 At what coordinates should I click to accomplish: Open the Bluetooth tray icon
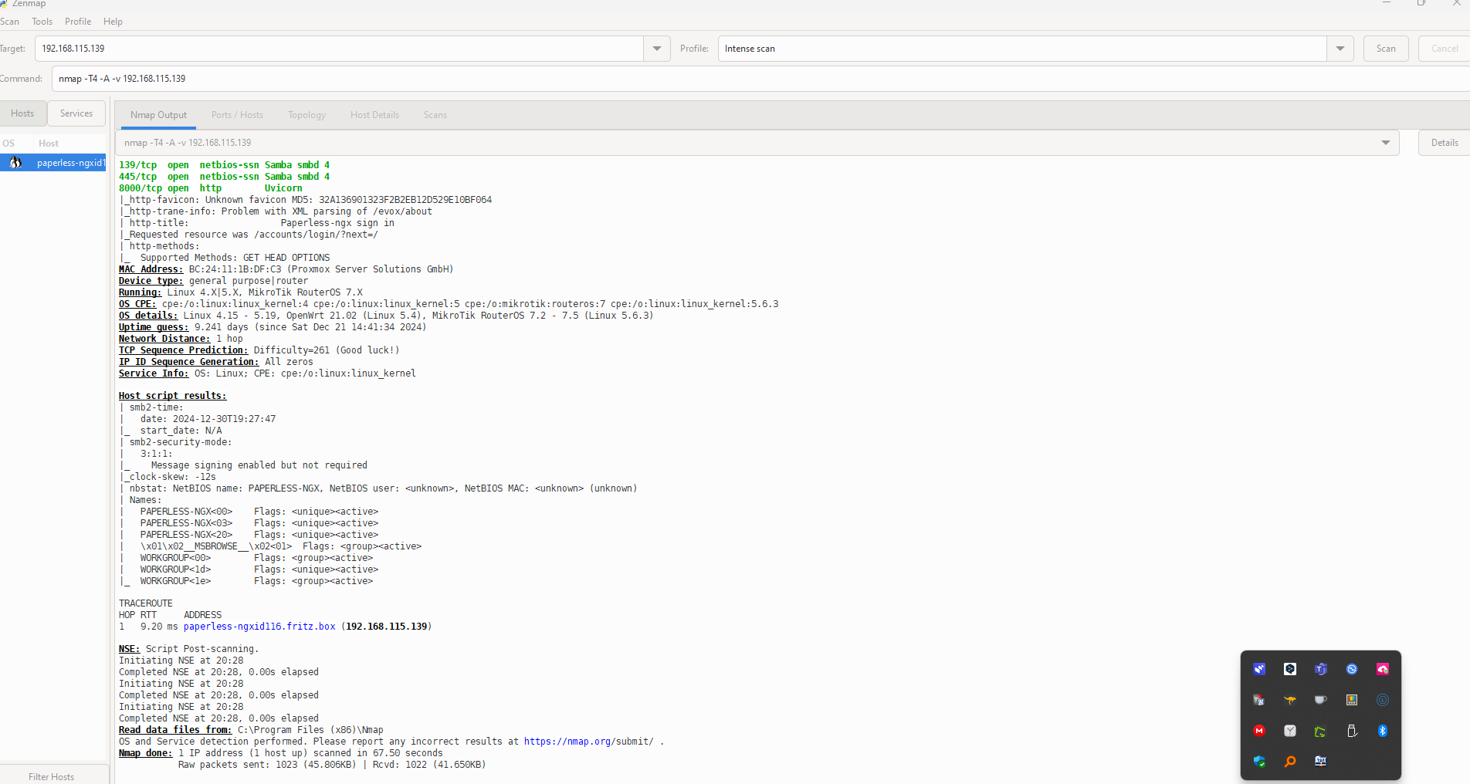pyautogui.click(x=1383, y=731)
